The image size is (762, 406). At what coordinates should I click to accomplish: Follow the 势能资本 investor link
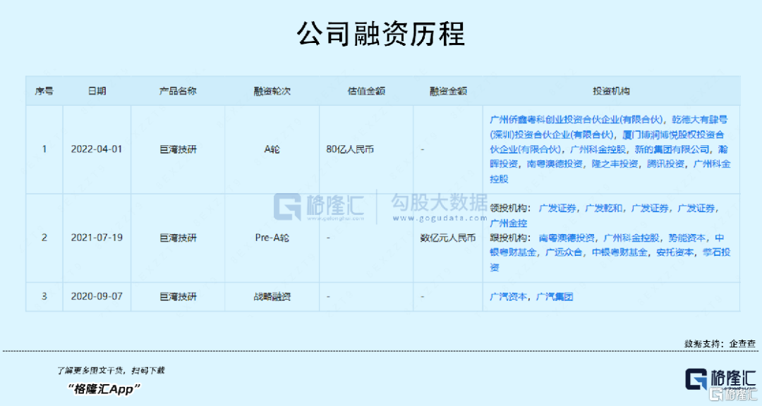687,238
